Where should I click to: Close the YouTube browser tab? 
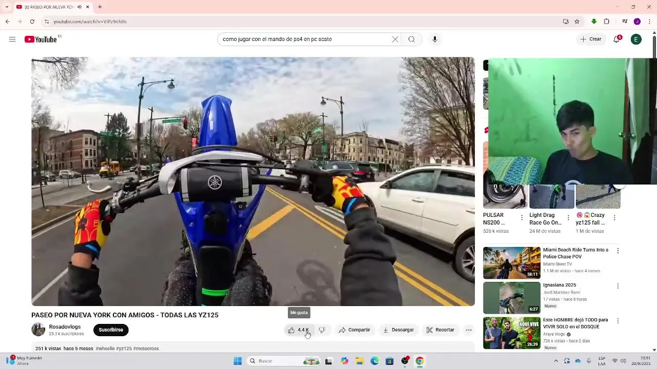pyautogui.click(x=87, y=7)
